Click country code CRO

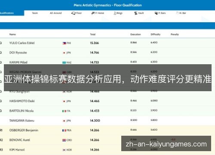pos(69,140)
